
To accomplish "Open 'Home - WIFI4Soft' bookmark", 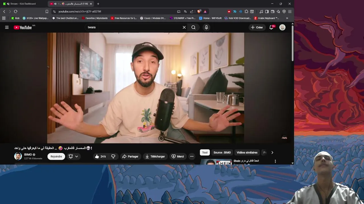I will point(210,18).
